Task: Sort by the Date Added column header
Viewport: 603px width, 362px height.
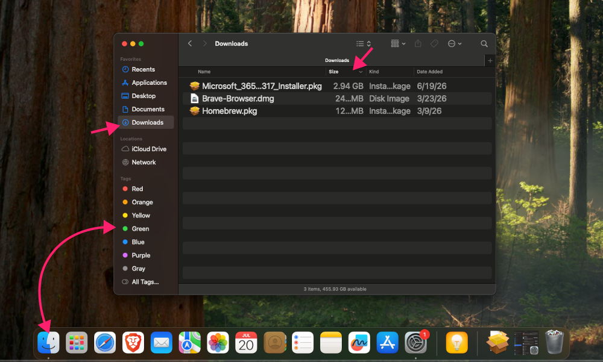Action: [x=429, y=72]
